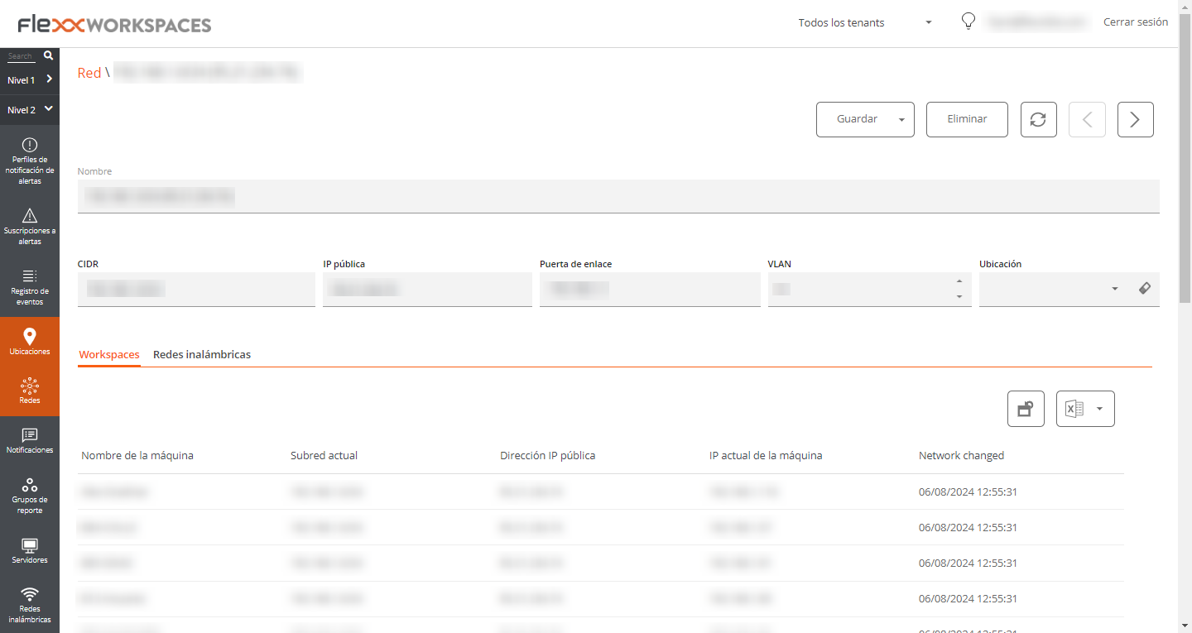Collapse Nivel 2 menu
Viewport: 1192px width, 633px height.
[30, 109]
